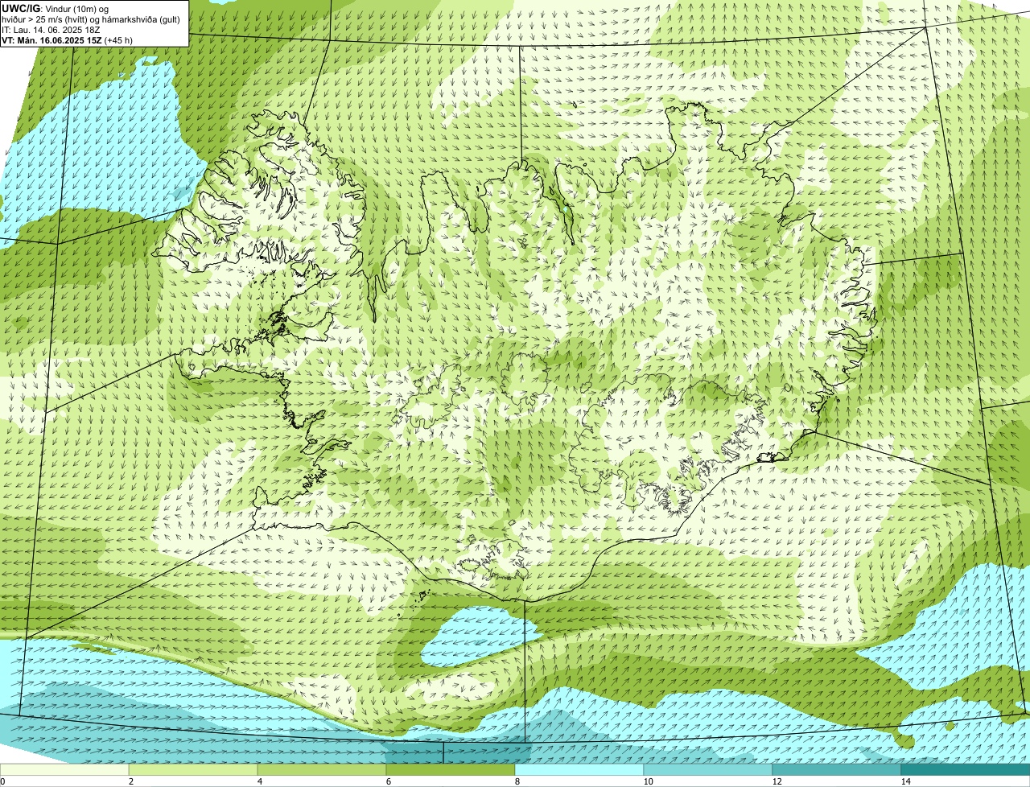Click the dark green 6–8 legend swatch
Image resolution: width=1030 pixels, height=787 pixels.
point(451,770)
